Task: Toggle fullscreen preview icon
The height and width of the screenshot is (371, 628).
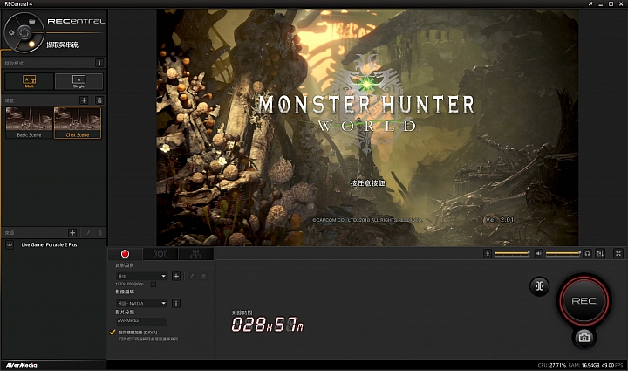Action: point(618,253)
